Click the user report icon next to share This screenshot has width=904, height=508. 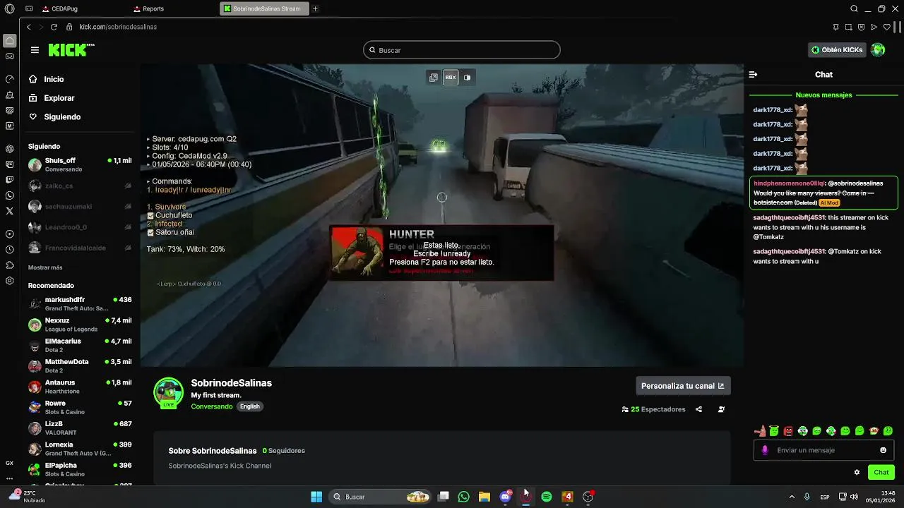click(721, 409)
